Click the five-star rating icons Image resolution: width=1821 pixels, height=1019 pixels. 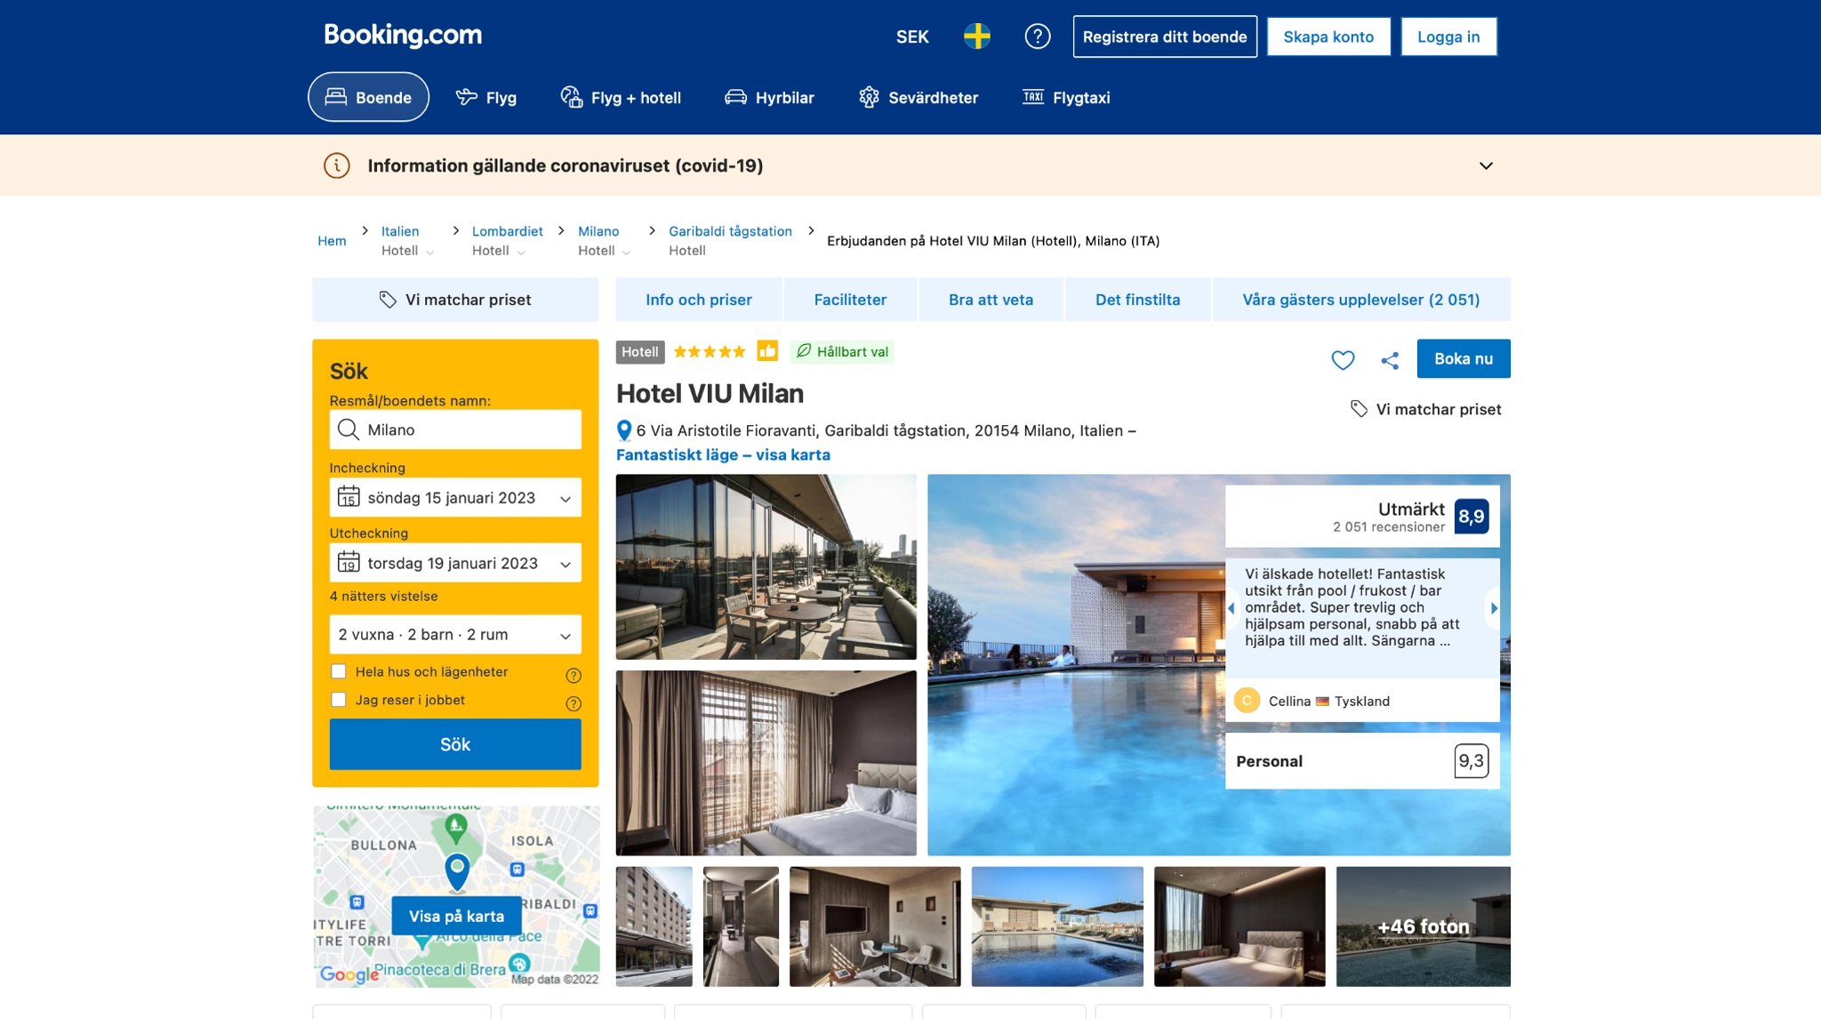coord(710,352)
